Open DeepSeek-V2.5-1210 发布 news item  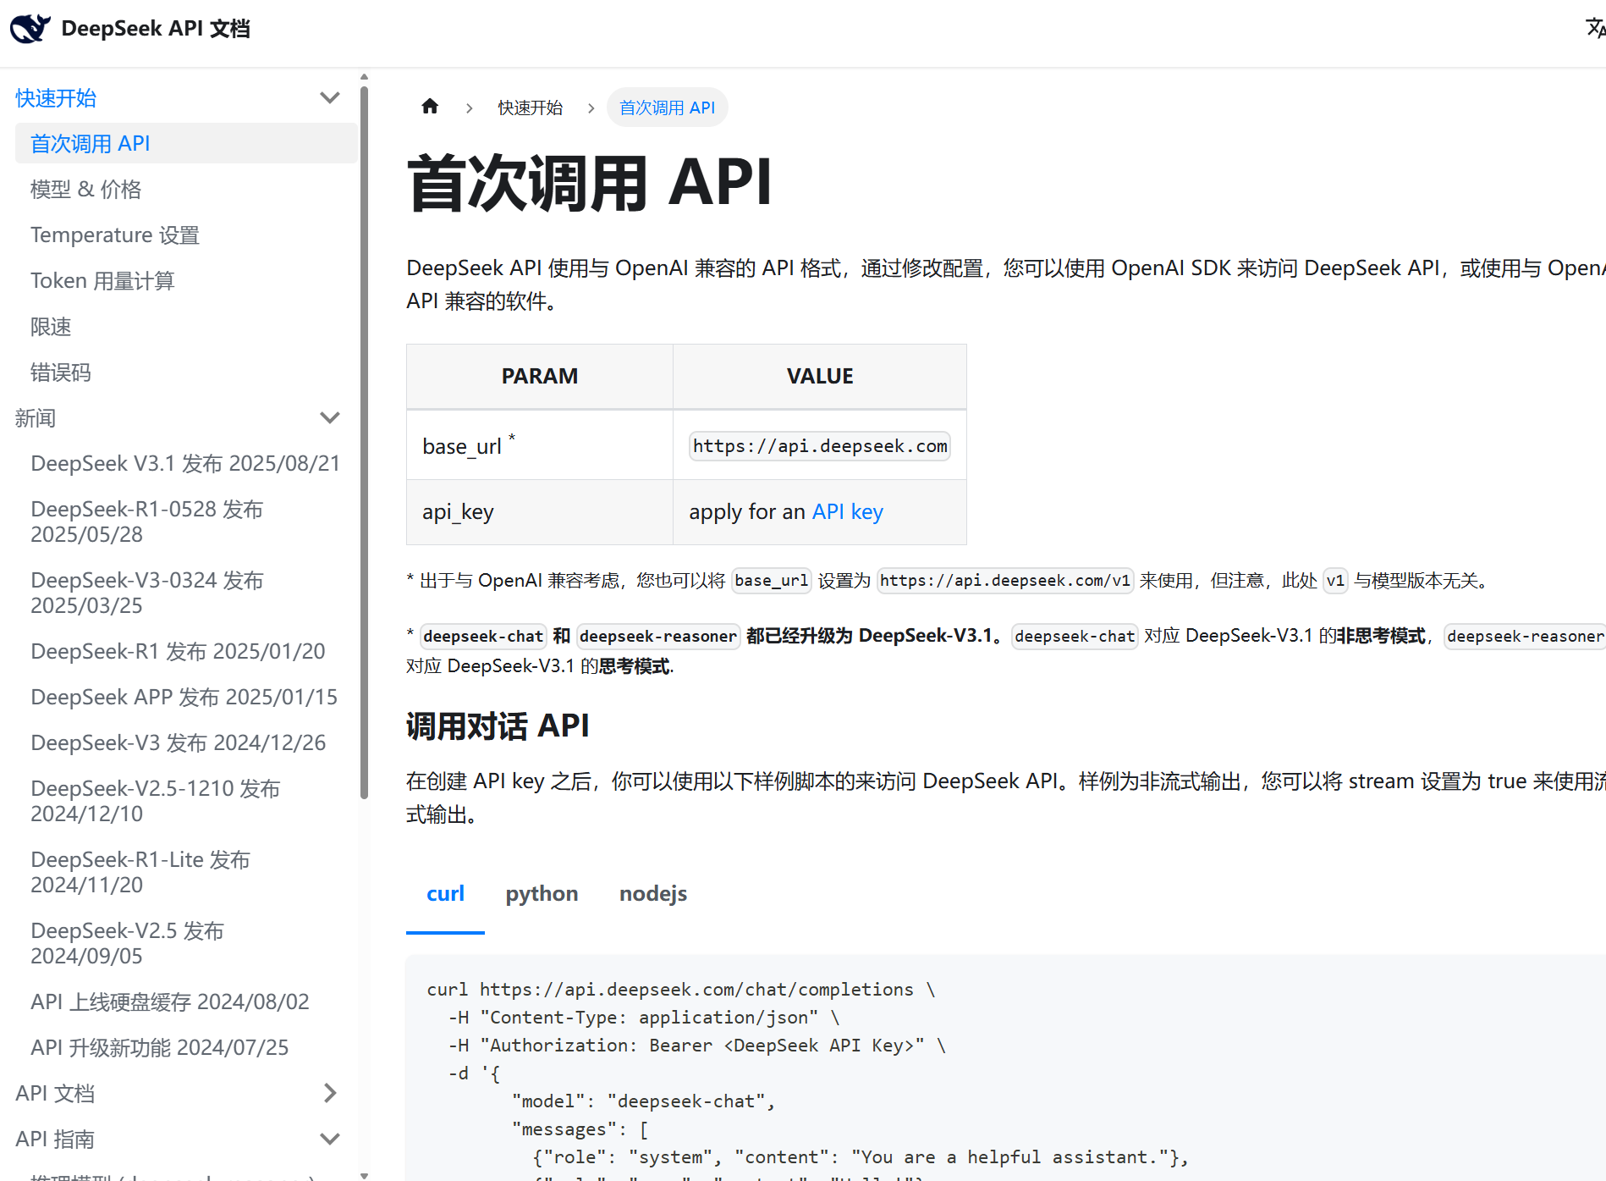coord(186,801)
